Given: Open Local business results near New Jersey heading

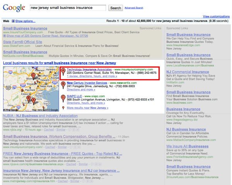Looking at the screenshot, I should tap(60, 63).
